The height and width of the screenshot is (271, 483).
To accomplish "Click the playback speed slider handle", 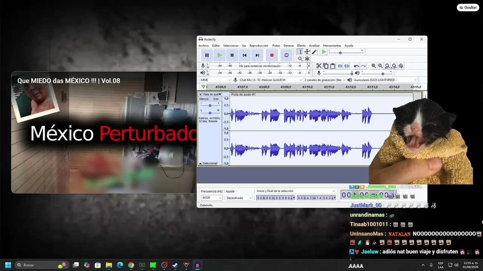I will 340,53.
